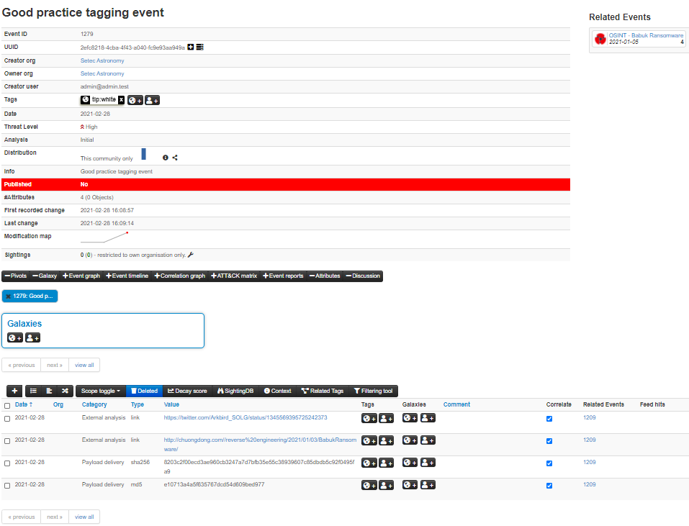Remove the tlp:white tag
This screenshot has width=689, height=526.
point(121,100)
